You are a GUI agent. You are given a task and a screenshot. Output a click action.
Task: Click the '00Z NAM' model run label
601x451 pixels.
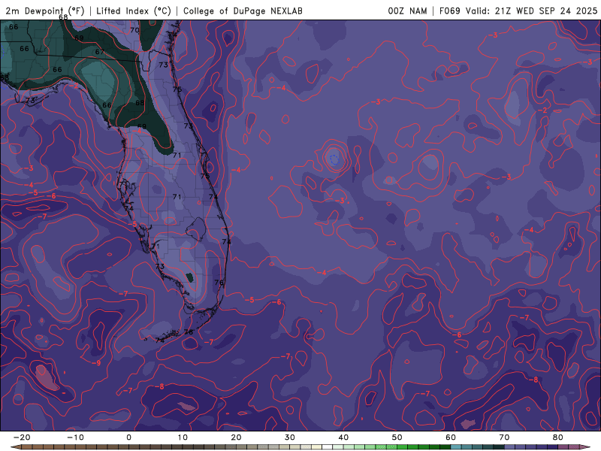click(407, 11)
